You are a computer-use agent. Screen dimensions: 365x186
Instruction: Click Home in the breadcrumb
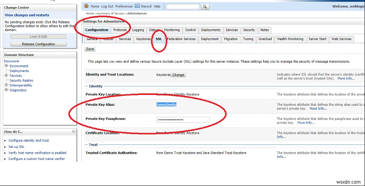point(90,14)
